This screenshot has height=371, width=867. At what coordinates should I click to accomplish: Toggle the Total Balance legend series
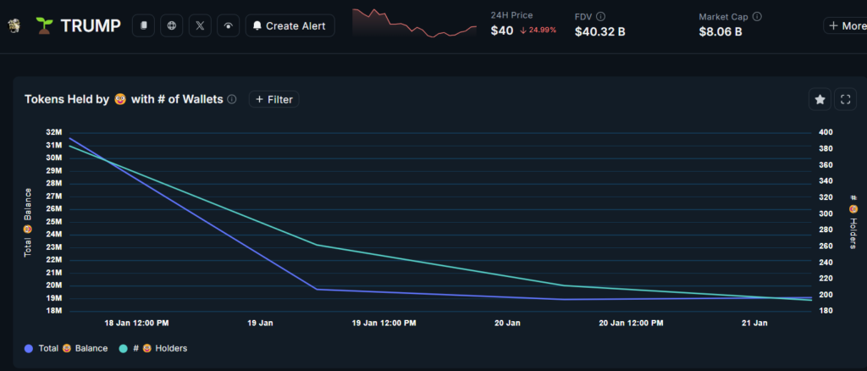pos(73,348)
